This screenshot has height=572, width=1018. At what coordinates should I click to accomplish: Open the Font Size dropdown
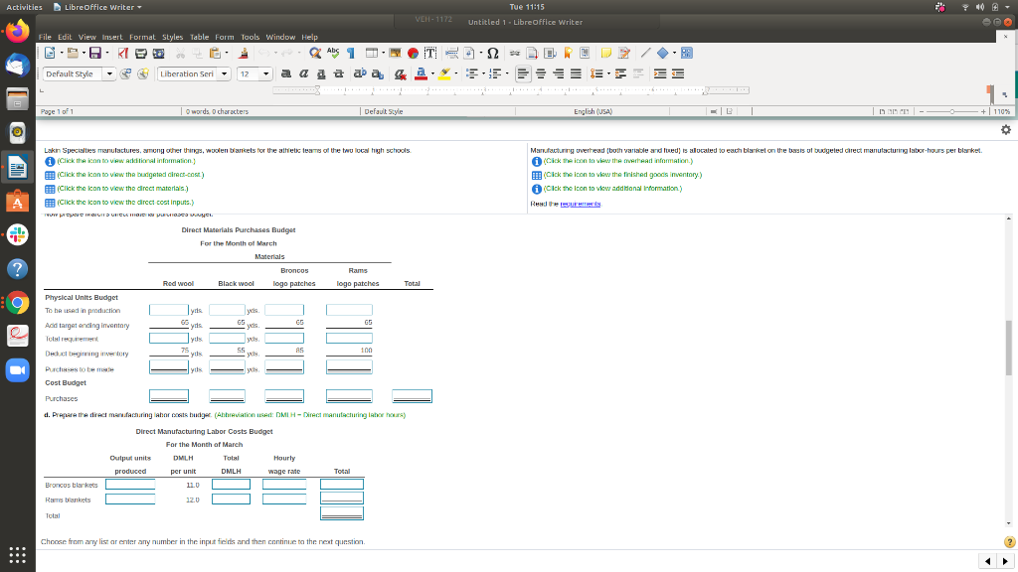265,73
